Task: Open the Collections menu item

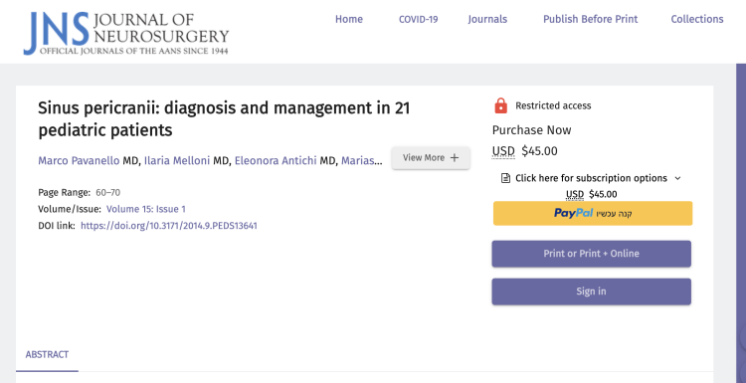Action: (697, 19)
